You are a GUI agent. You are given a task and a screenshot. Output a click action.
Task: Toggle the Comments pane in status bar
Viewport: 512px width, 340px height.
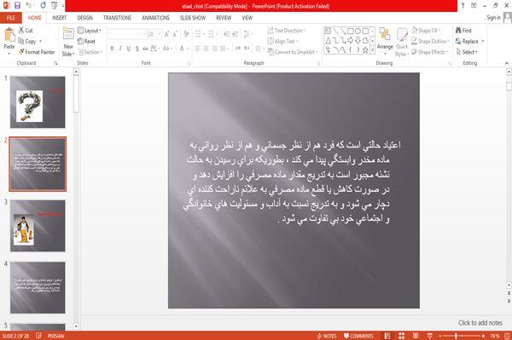click(358, 336)
